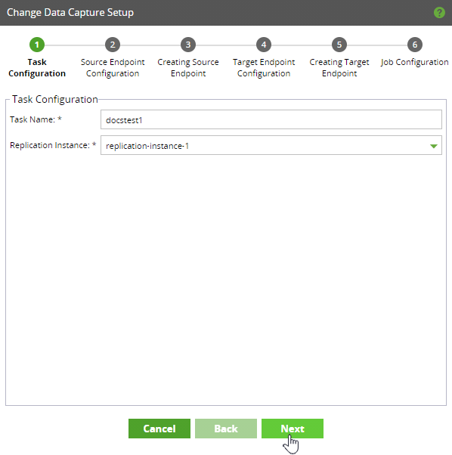Select step 4 circle in wizard

[x=264, y=45]
